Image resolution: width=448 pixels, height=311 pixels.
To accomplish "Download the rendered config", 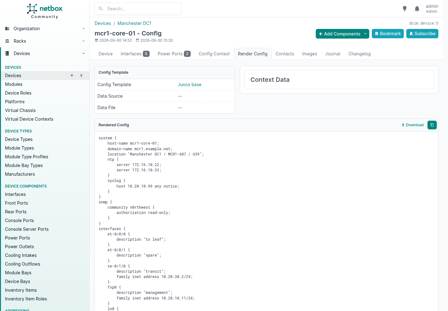I will coord(413,125).
